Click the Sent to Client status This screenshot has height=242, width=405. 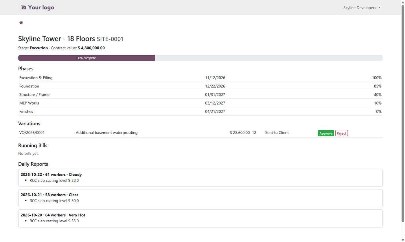[277, 133]
